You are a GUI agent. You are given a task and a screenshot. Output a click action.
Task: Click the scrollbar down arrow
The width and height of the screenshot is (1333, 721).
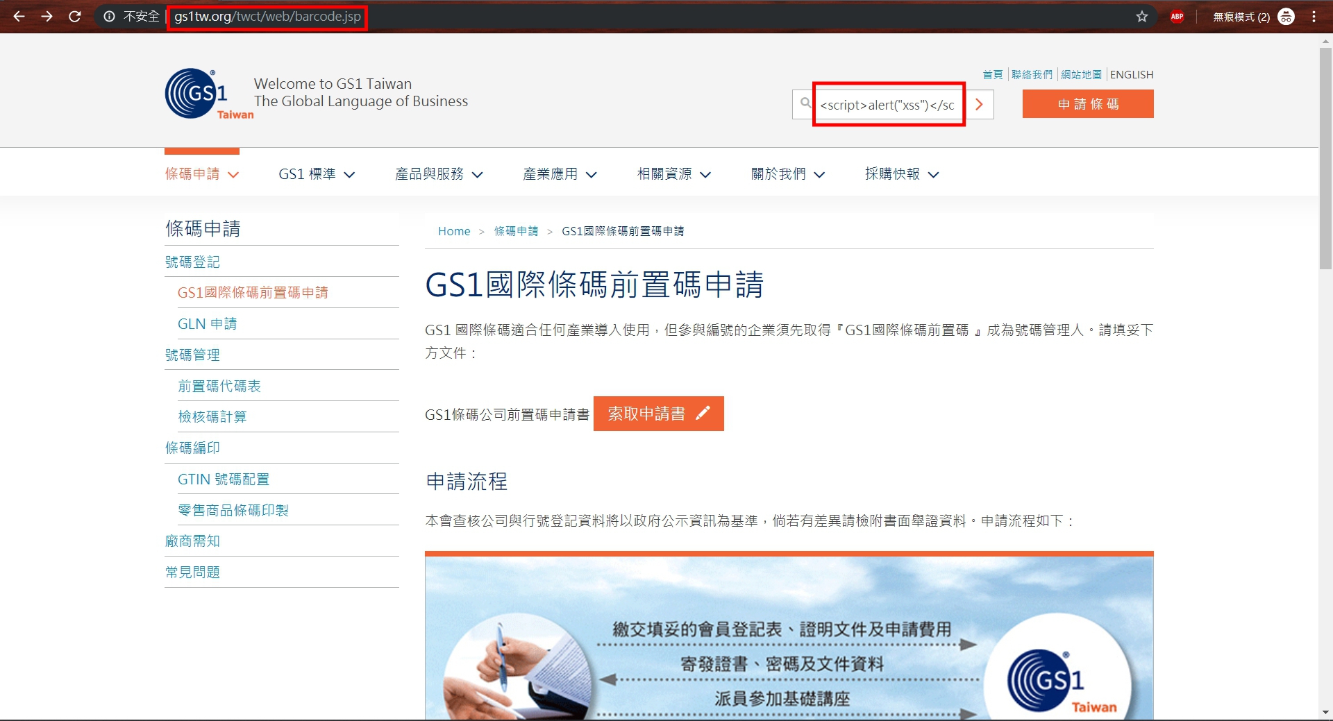[x=1325, y=713]
